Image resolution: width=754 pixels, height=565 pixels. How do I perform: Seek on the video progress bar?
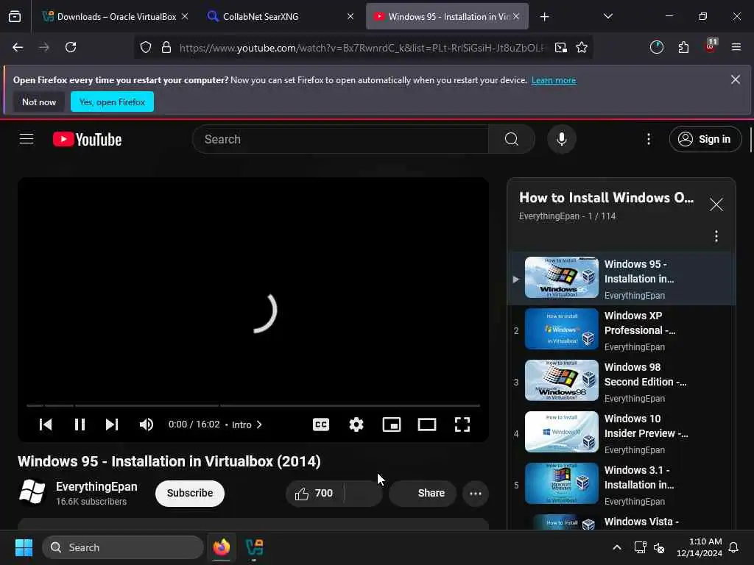[x=253, y=405]
